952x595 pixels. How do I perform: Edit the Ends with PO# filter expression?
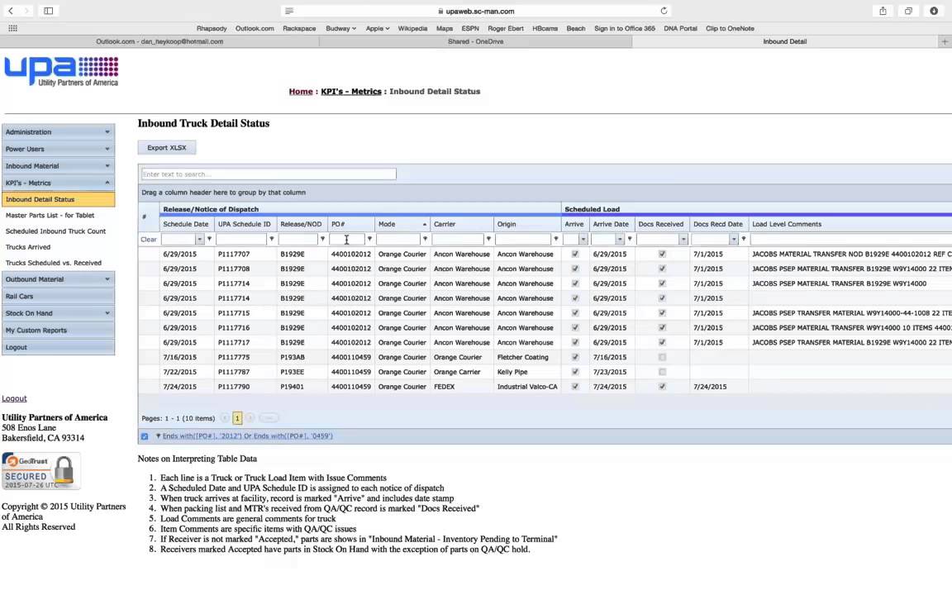tap(248, 436)
